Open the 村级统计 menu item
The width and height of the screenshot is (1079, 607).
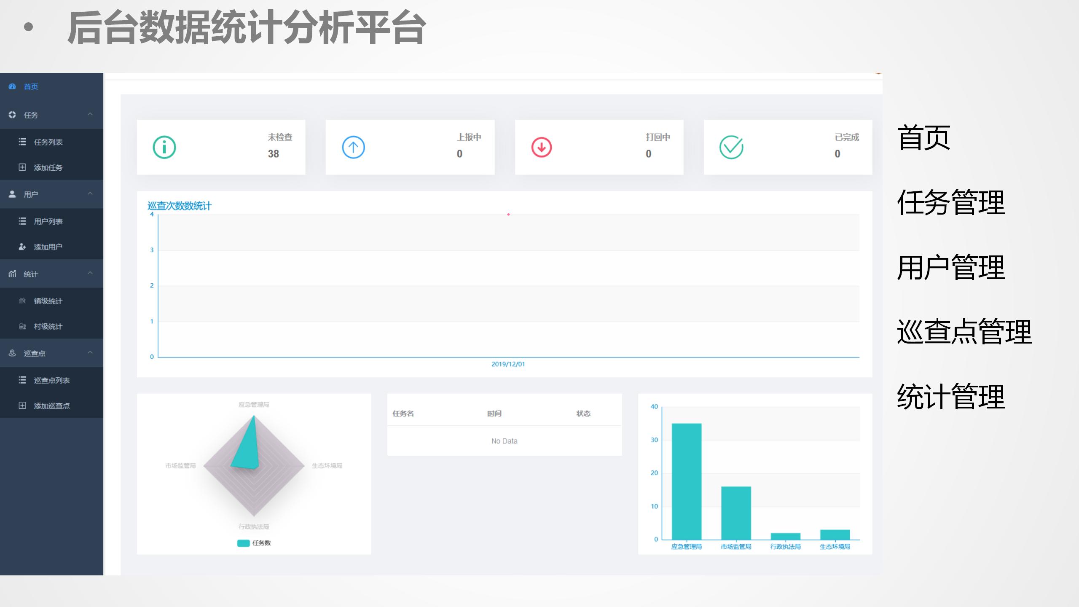(48, 326)
